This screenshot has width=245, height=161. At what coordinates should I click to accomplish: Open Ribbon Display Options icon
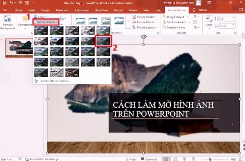coord(209,2)
